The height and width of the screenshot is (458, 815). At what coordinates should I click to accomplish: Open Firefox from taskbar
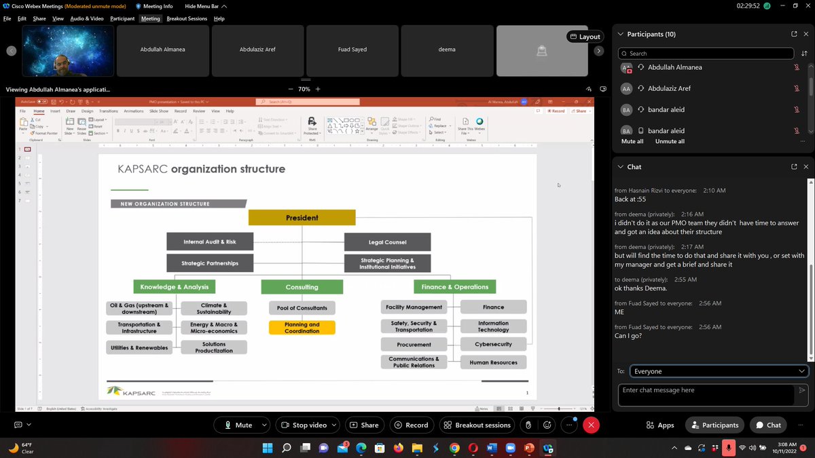(x=398, y=448)
